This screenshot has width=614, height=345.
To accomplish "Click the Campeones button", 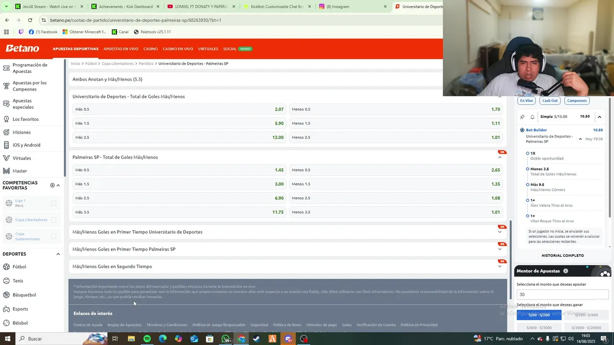I will tap(577, 101).
